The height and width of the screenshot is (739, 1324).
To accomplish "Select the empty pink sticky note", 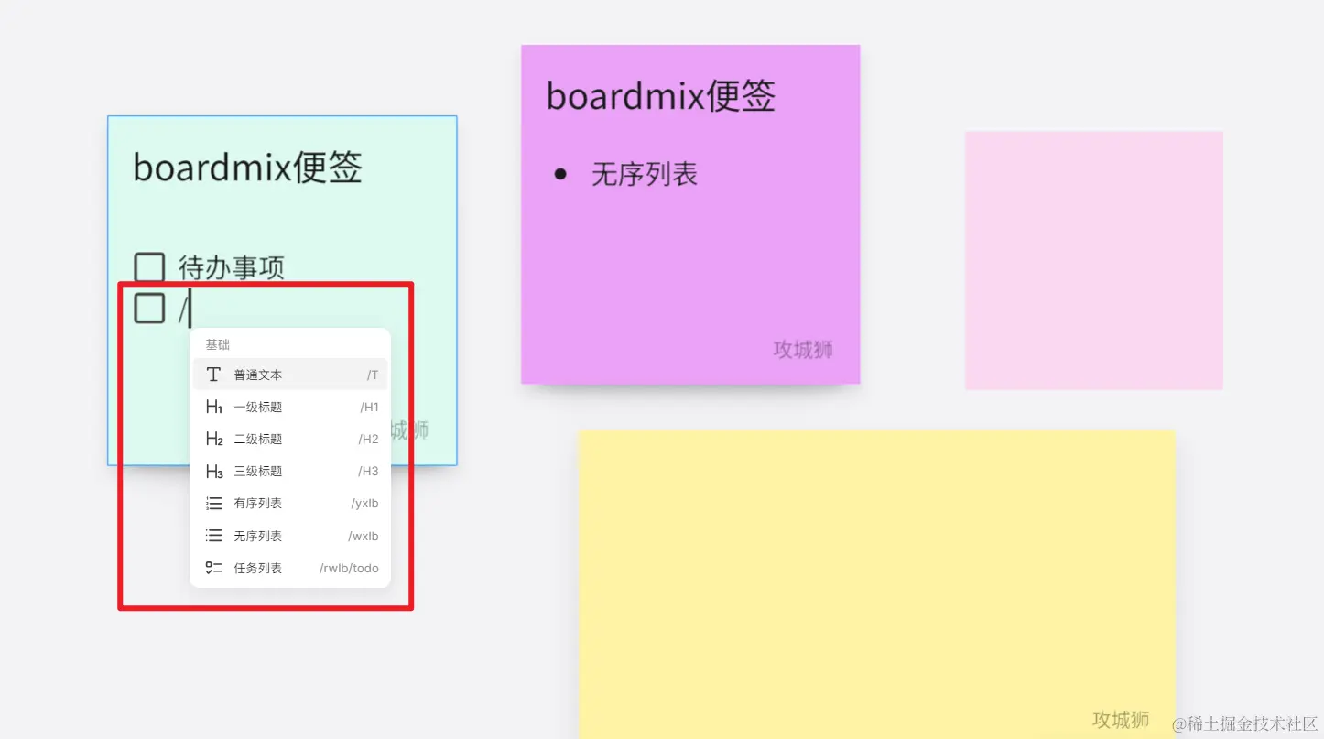I will 1094,260.
